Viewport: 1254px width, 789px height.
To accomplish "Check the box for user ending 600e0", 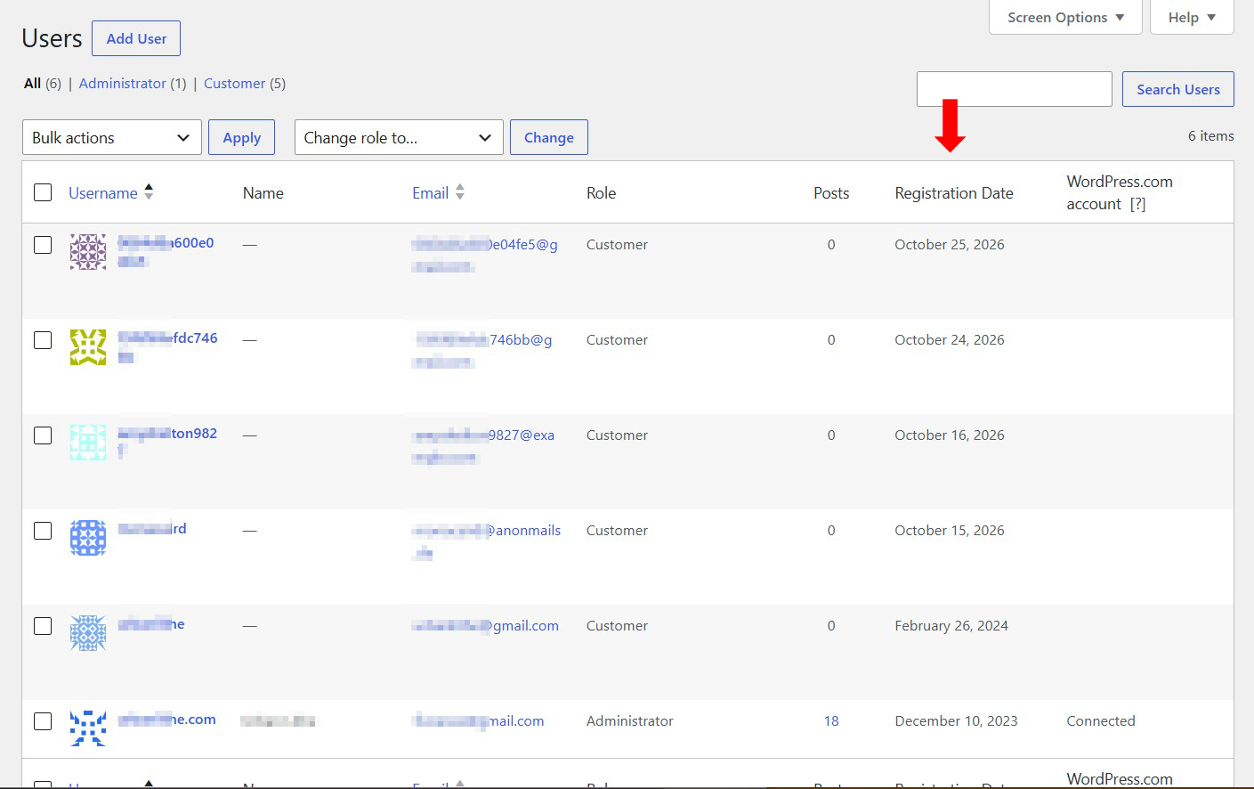I will pyautogui.click(x=43, y=245).
